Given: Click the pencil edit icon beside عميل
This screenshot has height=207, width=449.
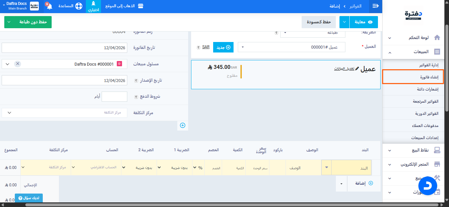Looking at the screenshot, I should click(357, 69).
